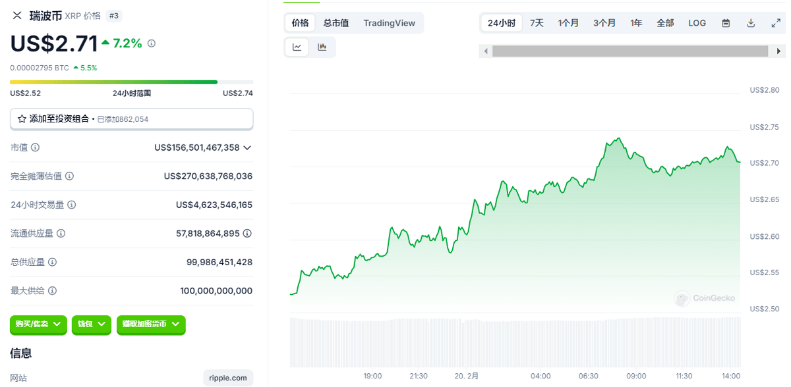
Task: Click 添加至投资组合 button
Action: [131, 119]
